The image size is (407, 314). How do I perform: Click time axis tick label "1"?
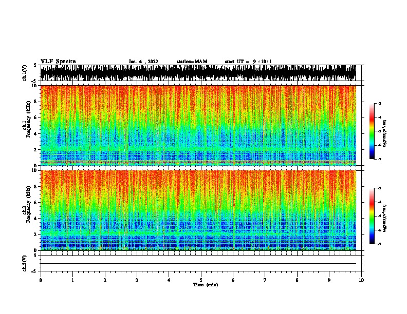point(72,280)
